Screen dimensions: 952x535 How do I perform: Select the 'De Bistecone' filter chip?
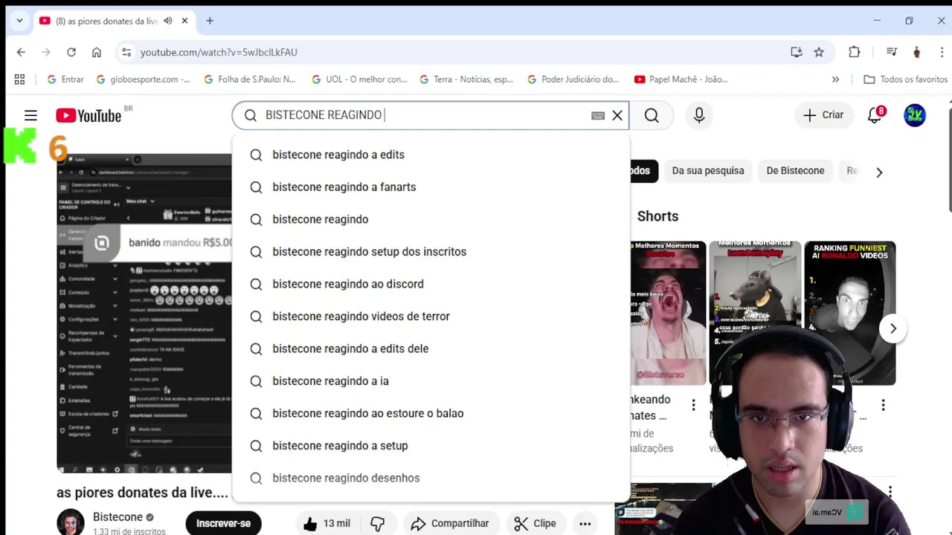coord(795,171)
